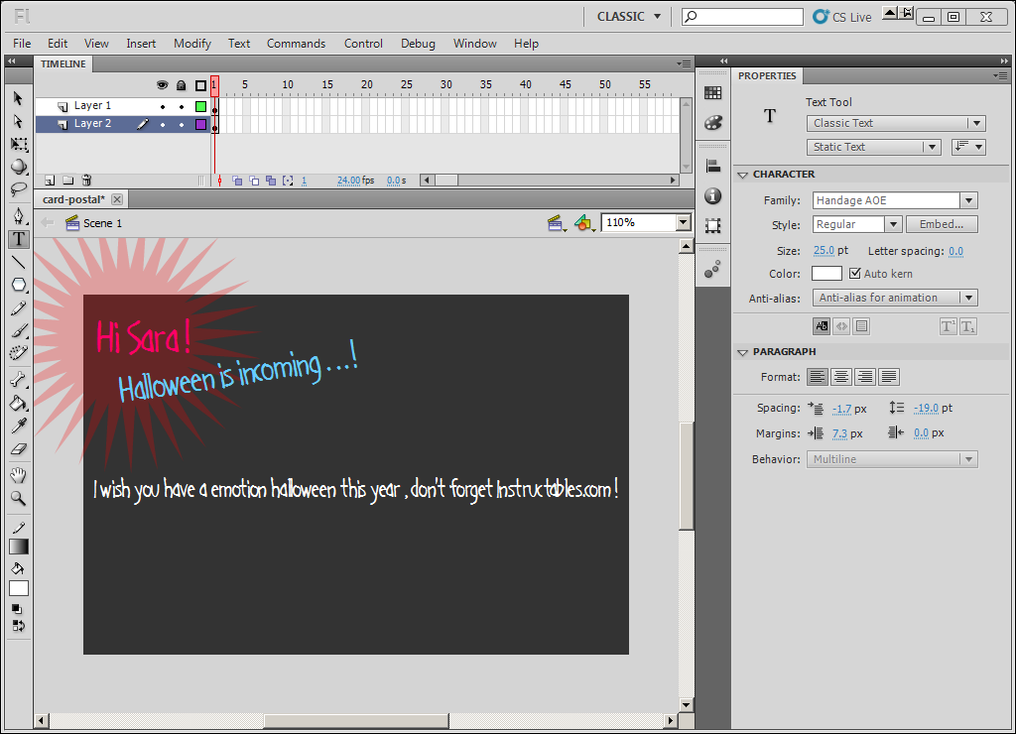Image resolution: width=1016 pixels, height=734 pixels.
Task: Click the Embed... button
Action: click(941, 224)
